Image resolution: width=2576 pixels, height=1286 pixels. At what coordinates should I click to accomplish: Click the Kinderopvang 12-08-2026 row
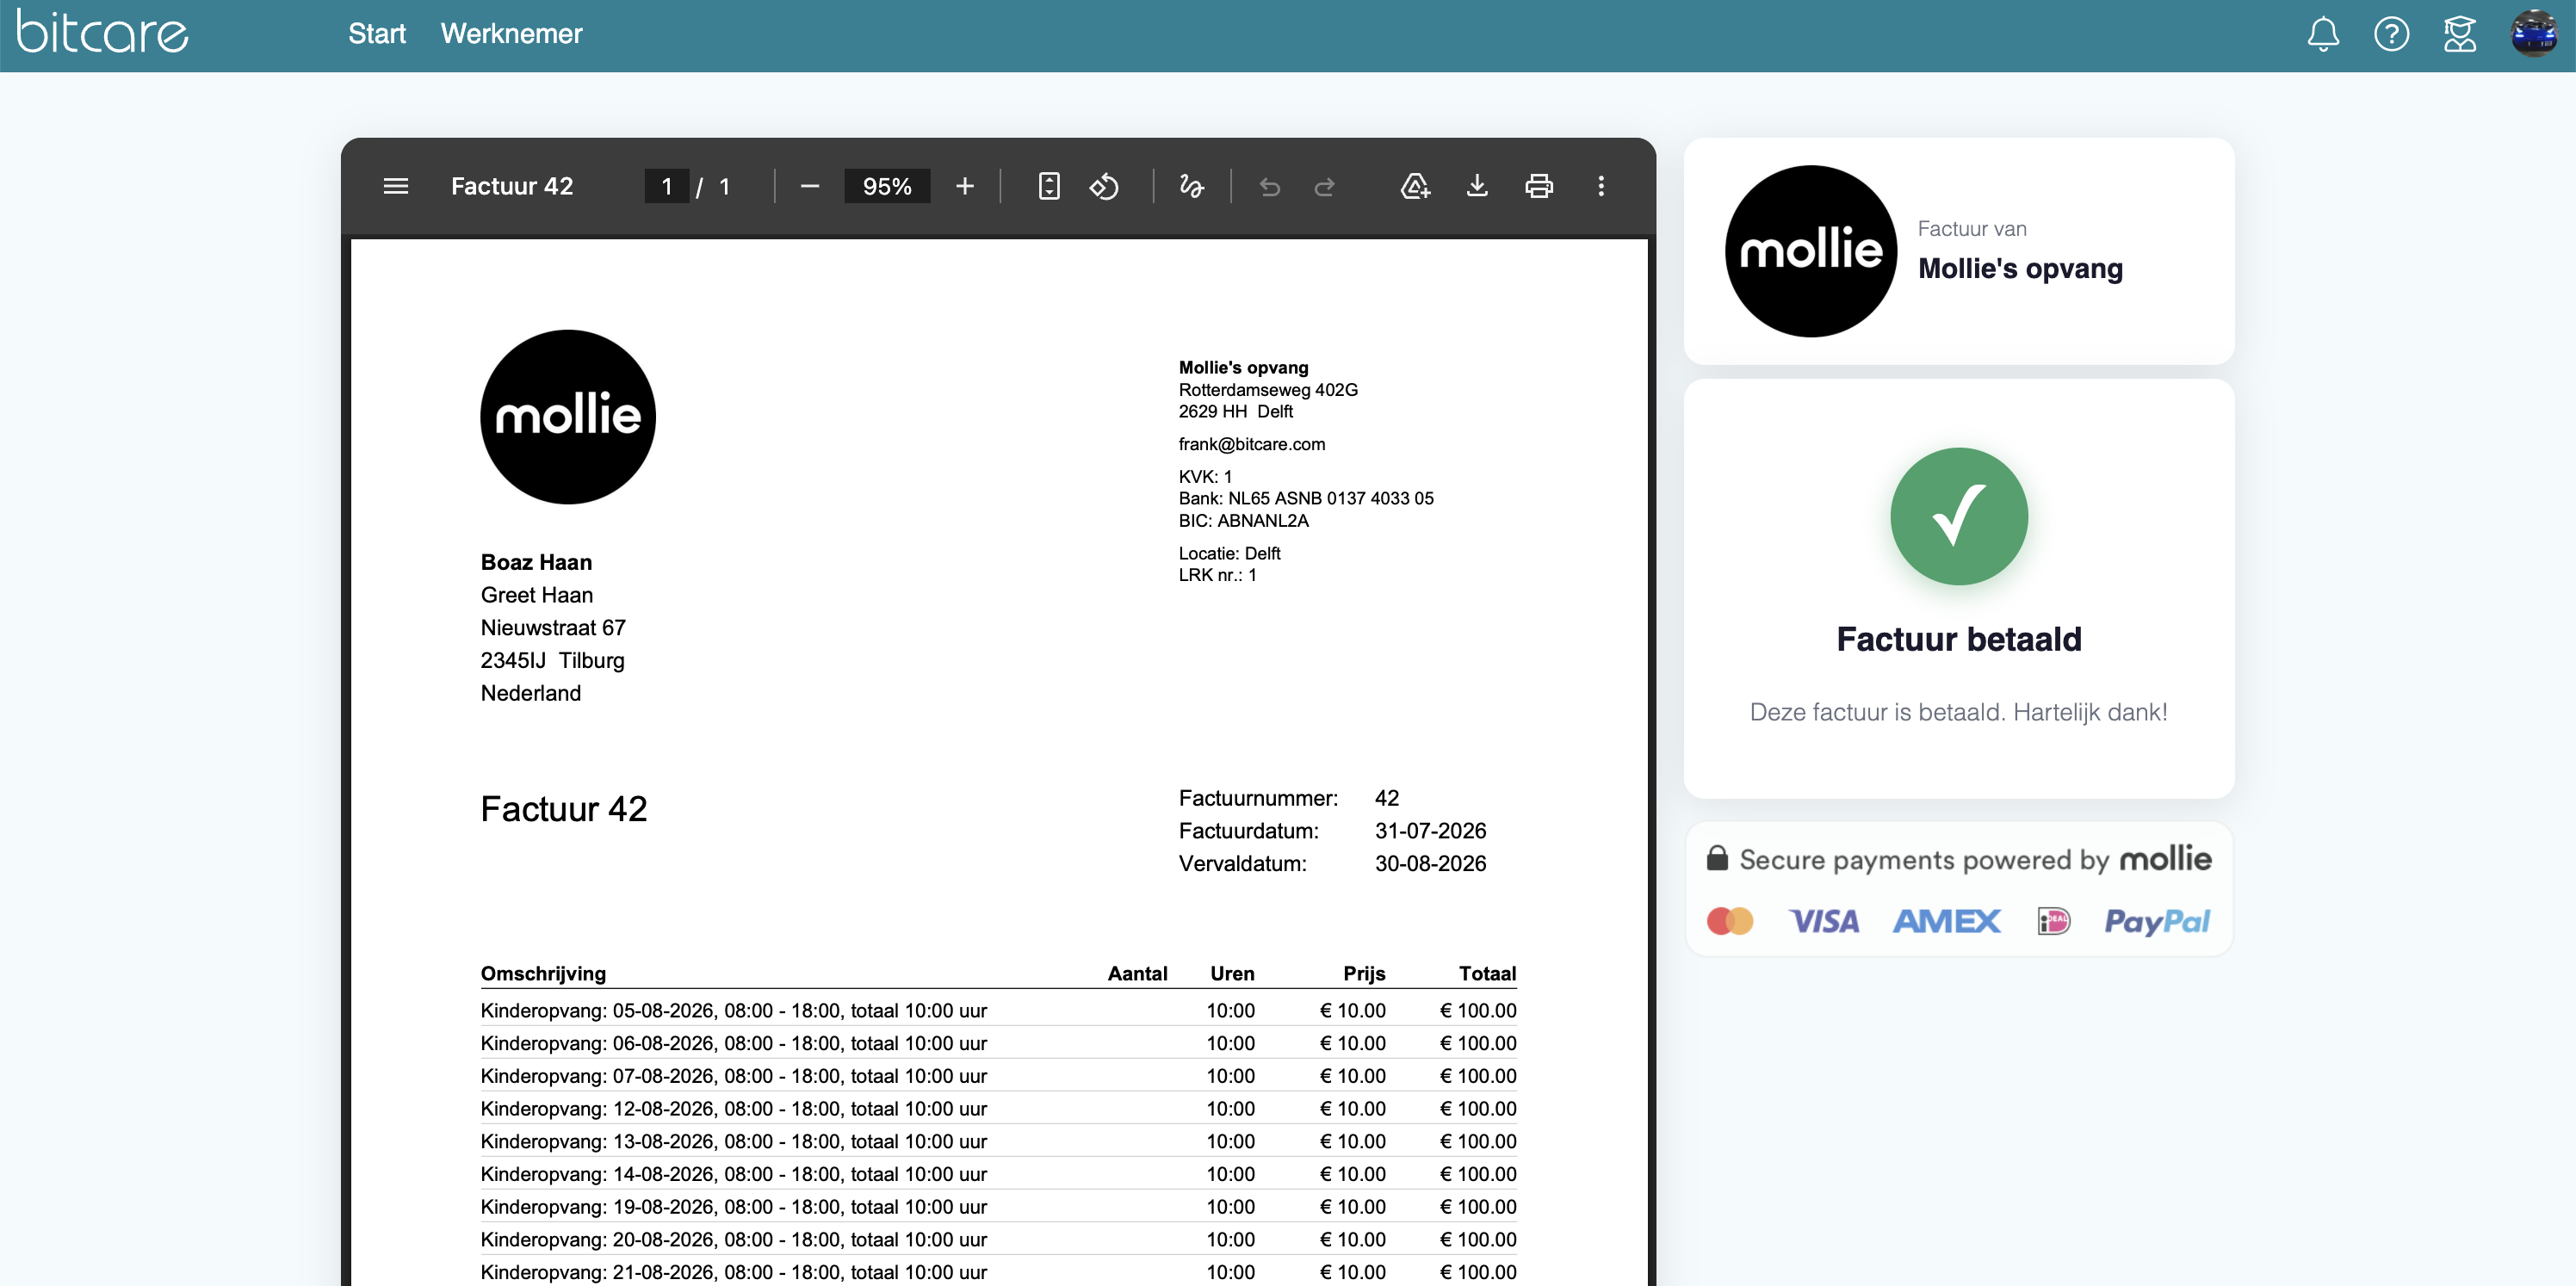[x=998, y=1109]
